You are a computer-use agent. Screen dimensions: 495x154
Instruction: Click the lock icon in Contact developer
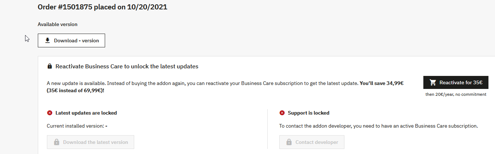289,142
